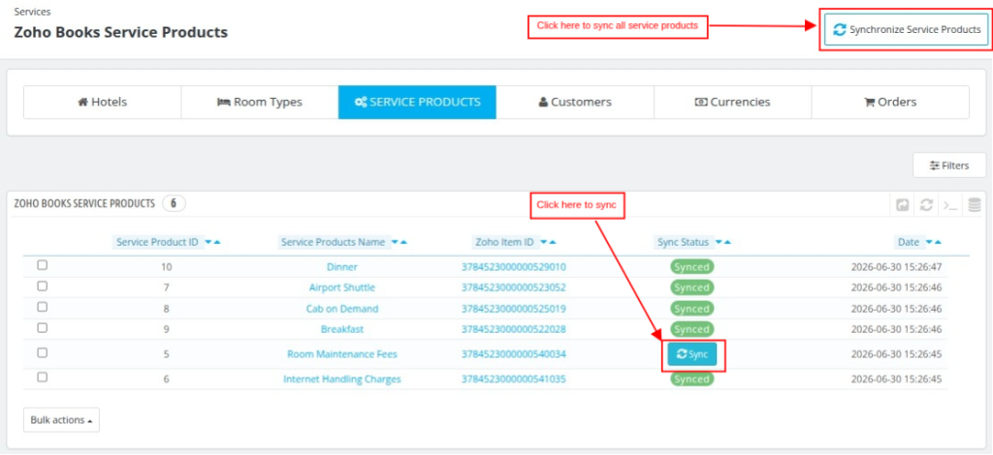Click the export icon in table header
Viewport: 993px width, 455px height.
pos(902,205)
